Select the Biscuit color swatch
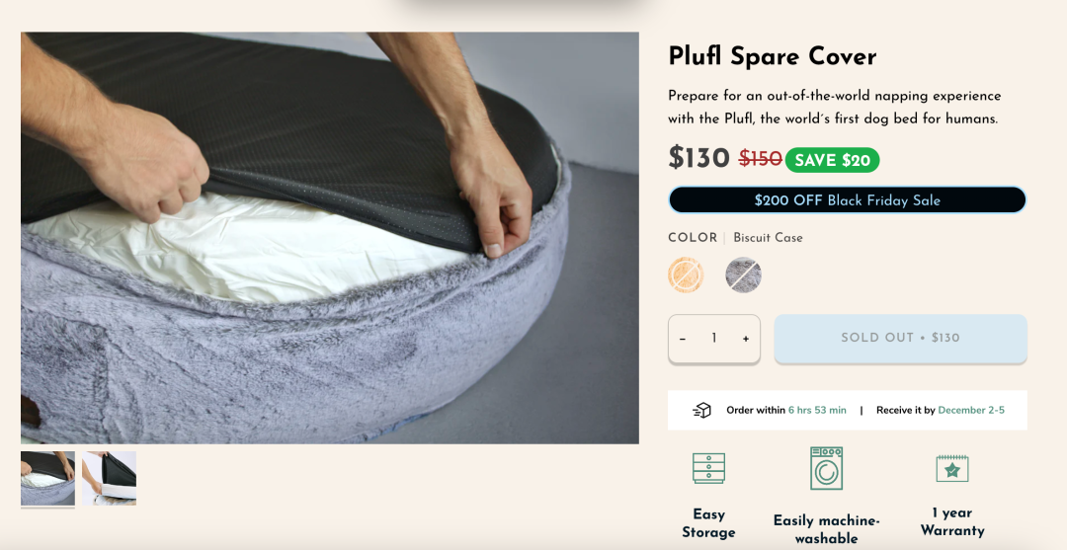This screenshot has height=550, width=1067. (686, 275)
